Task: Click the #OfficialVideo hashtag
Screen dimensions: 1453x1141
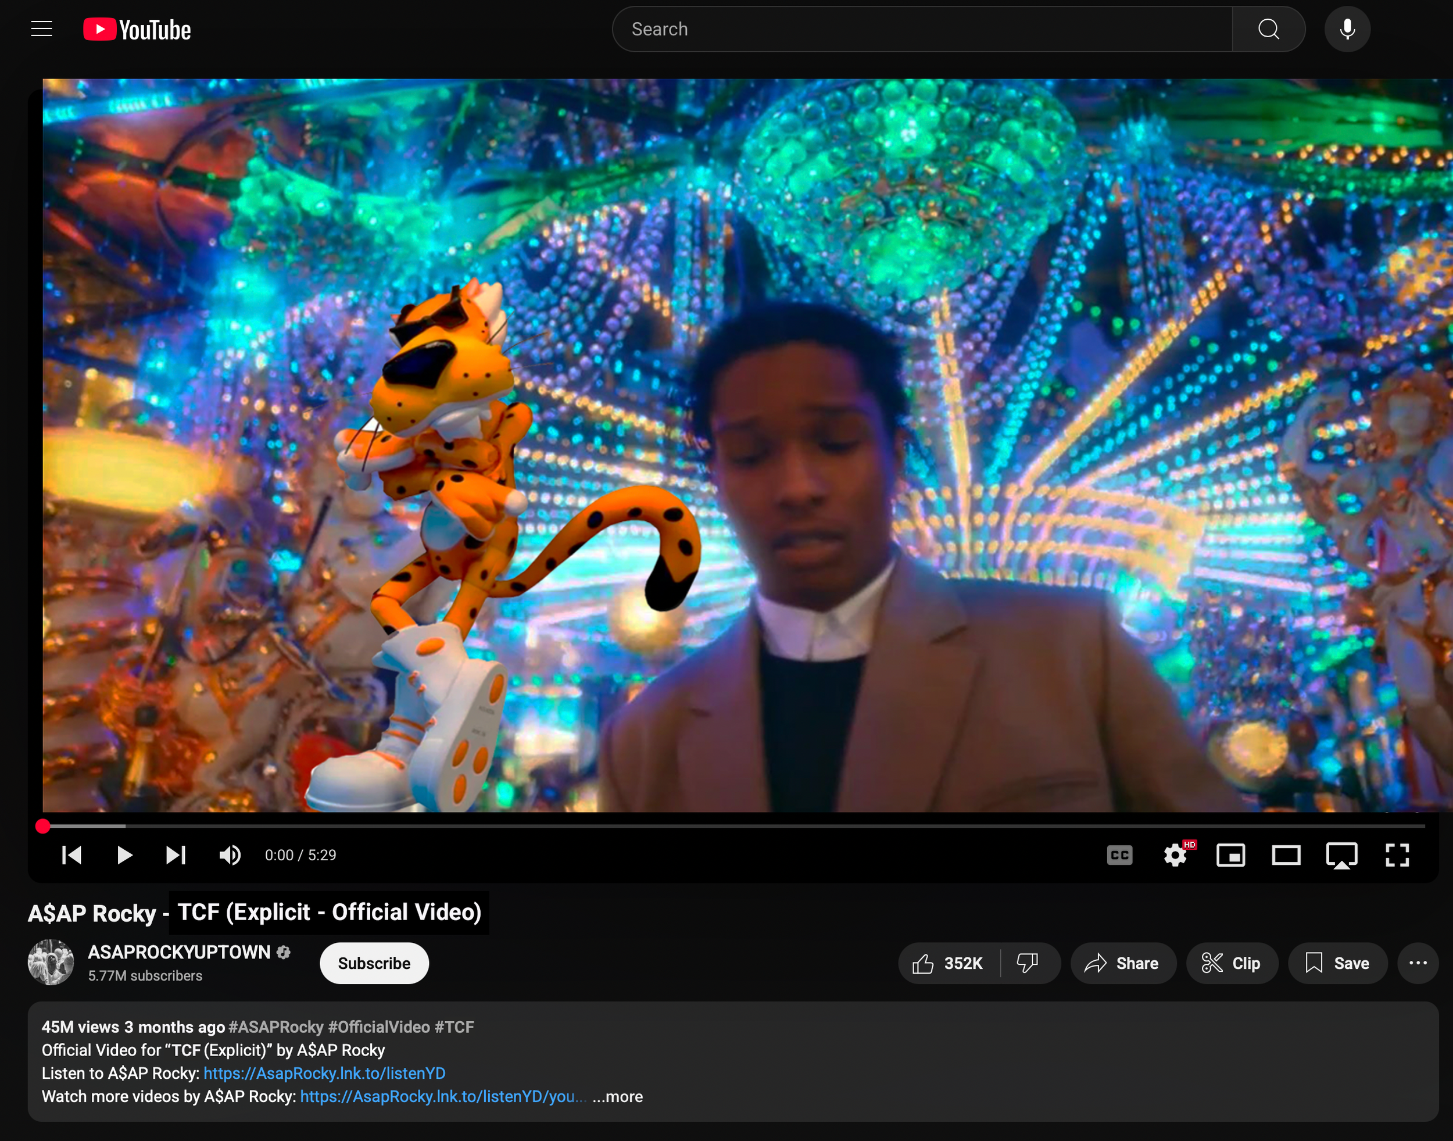Action: 379,1026
